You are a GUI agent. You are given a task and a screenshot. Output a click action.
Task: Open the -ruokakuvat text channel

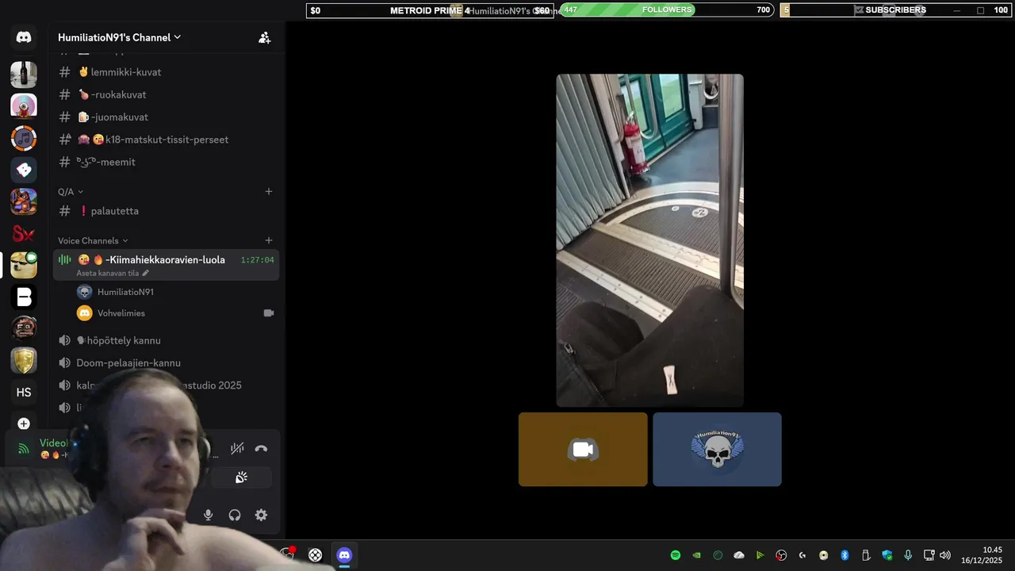pos(165,94)
